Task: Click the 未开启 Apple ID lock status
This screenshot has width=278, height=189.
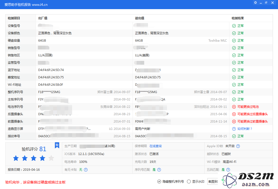Action: (230, 146)
